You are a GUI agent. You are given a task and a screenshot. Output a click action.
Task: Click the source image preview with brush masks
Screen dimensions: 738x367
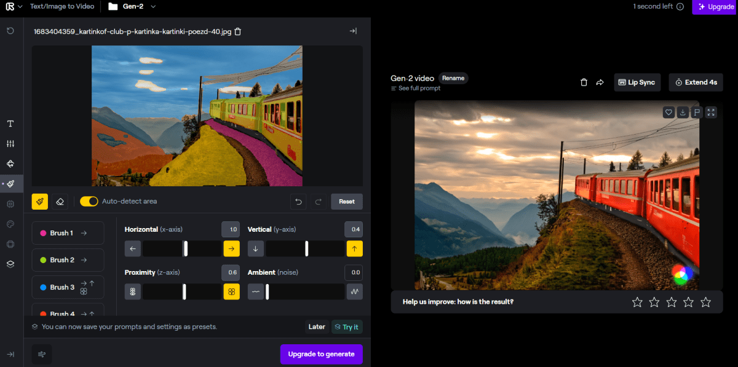(x=197, y=116)
